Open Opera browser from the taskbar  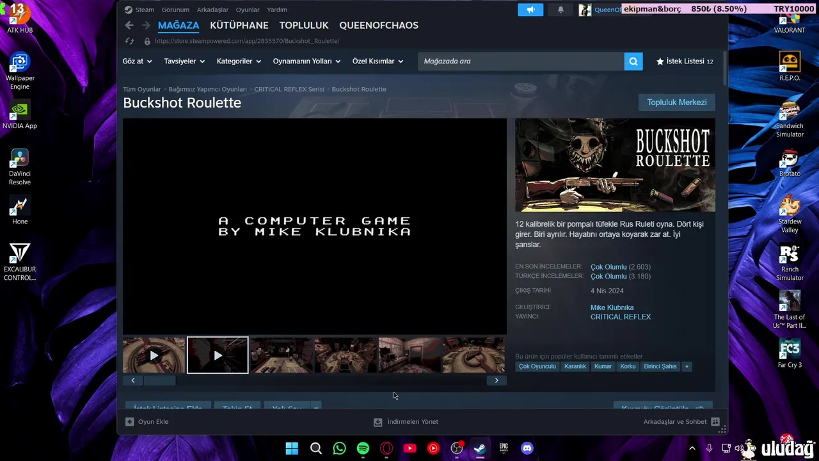coord(386,448)
